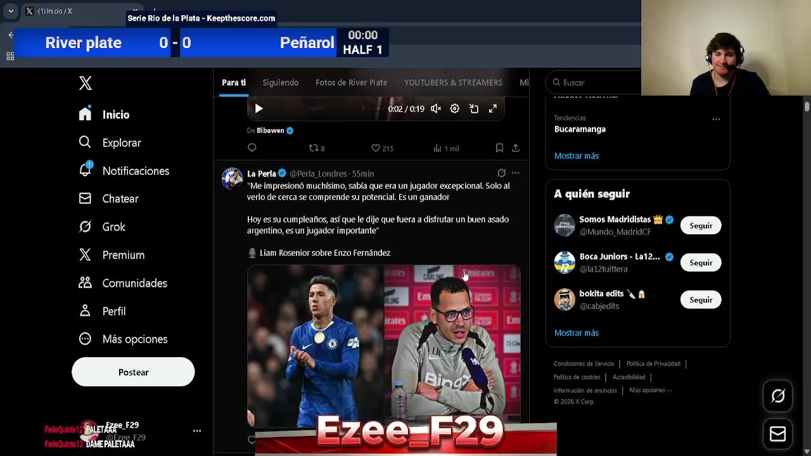
Task: Open Perfil page
Action: 102,311
